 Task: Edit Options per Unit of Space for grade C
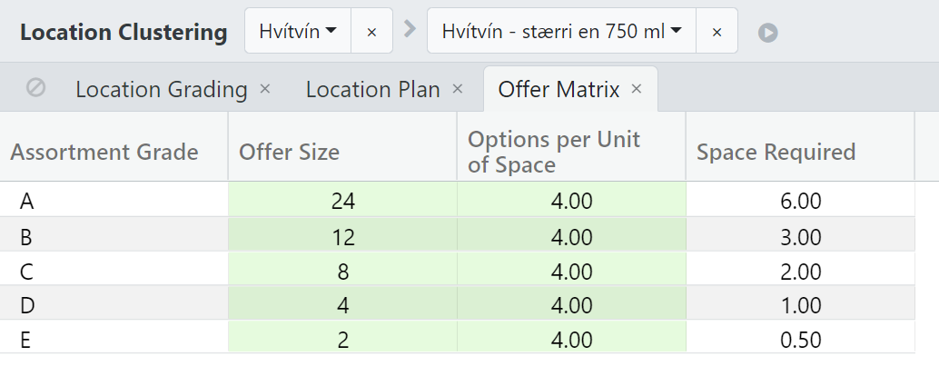pyautogui.click(x=571, y=271)
